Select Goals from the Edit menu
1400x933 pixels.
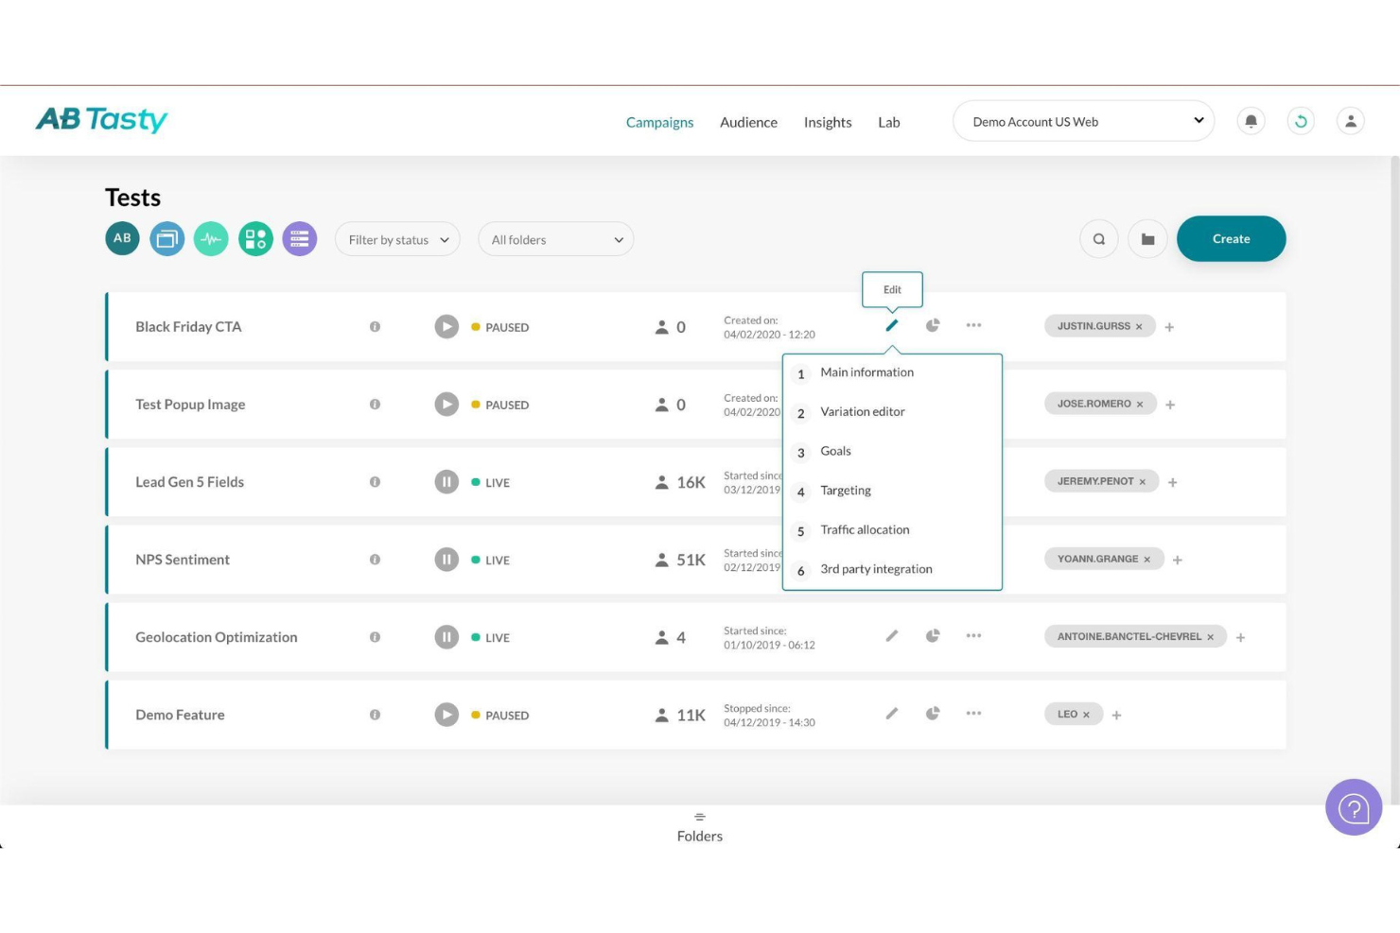(835, 451)
